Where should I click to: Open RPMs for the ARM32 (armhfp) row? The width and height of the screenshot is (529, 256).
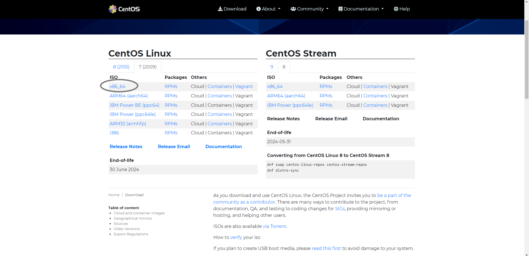(x=171, y=124)
